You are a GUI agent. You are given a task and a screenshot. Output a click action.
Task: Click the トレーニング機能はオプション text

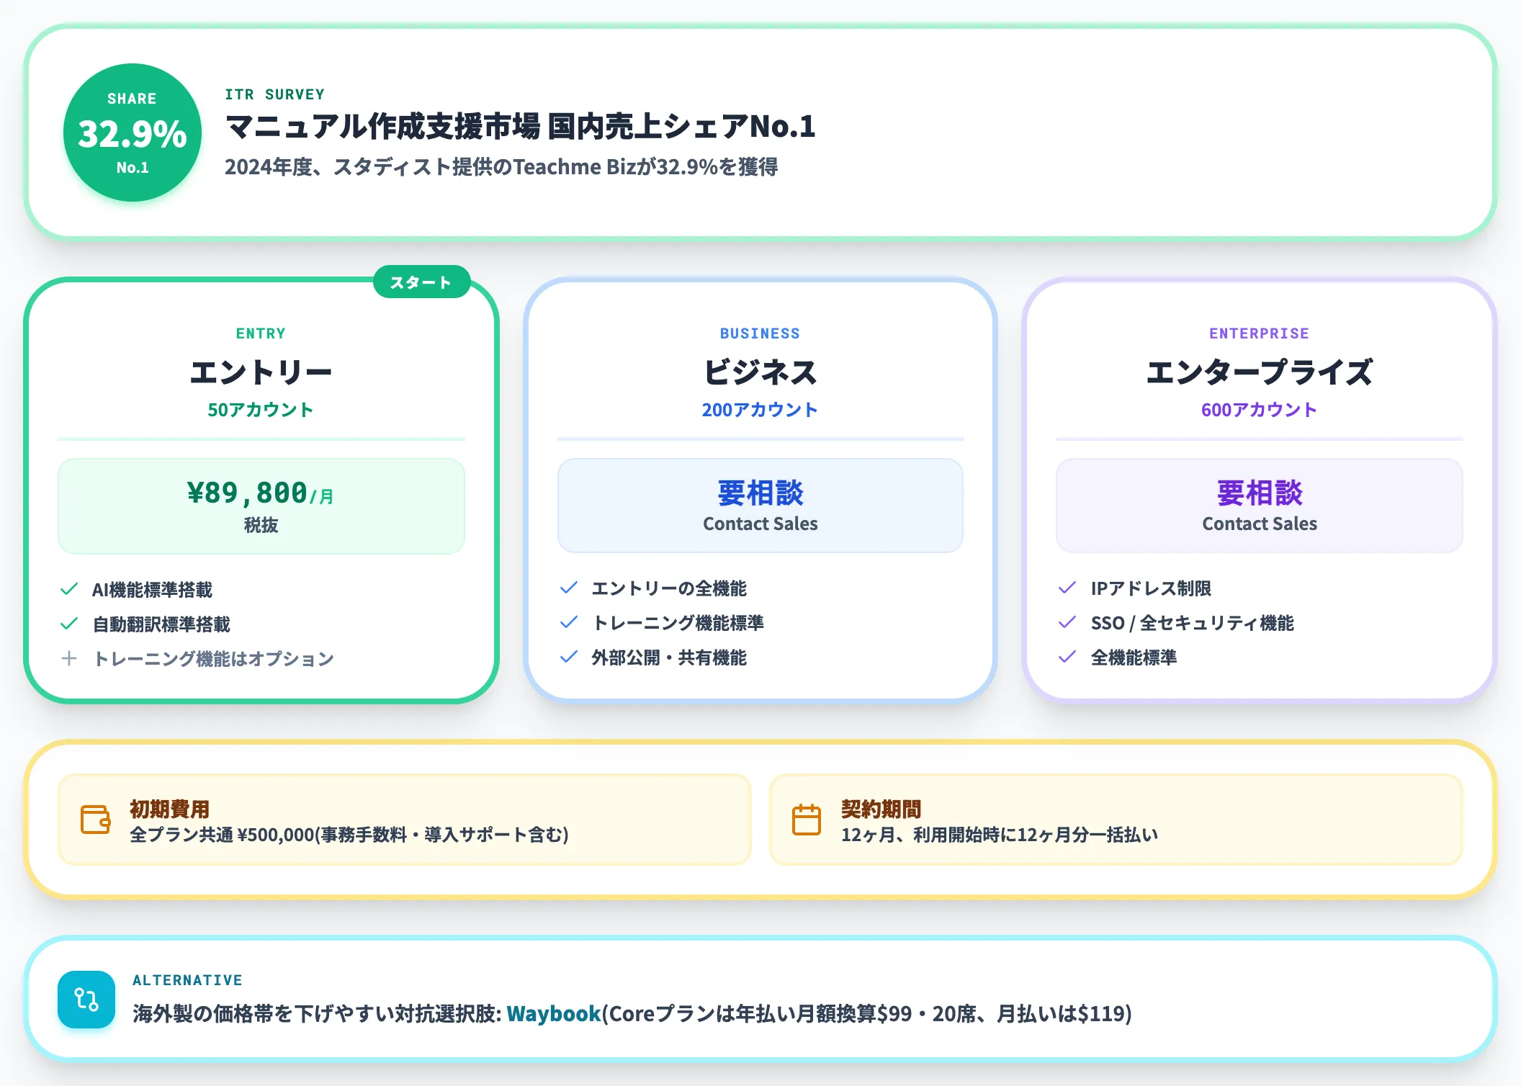(x=214, y=659)
